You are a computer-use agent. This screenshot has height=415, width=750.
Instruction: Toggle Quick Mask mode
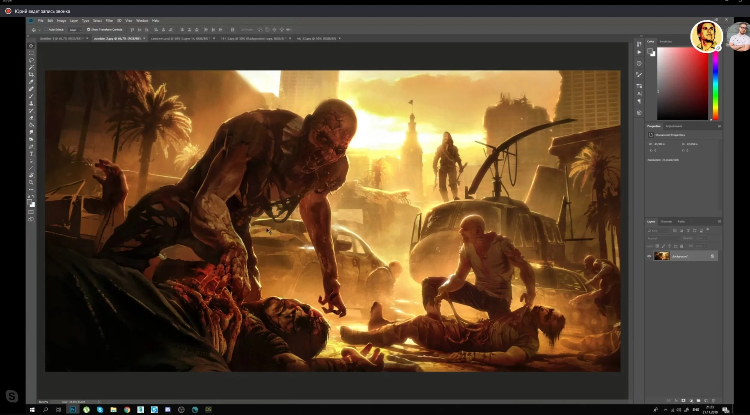(31, 212)
